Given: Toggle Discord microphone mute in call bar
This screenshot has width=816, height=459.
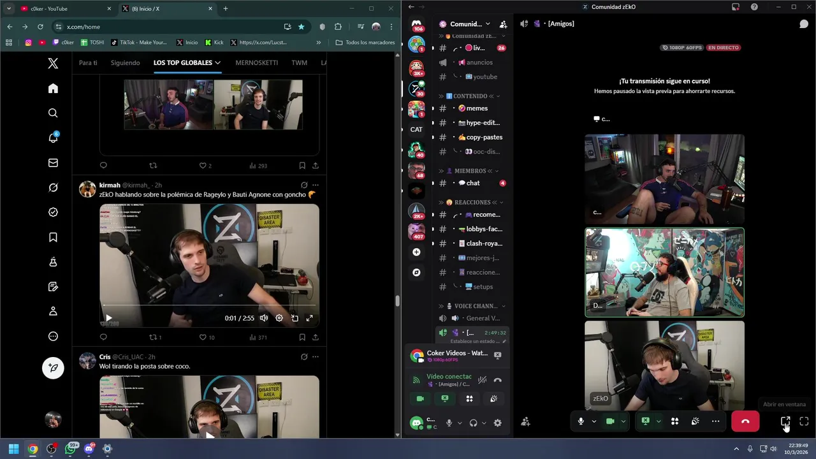Looking at the screenshot, I should 581,421.
